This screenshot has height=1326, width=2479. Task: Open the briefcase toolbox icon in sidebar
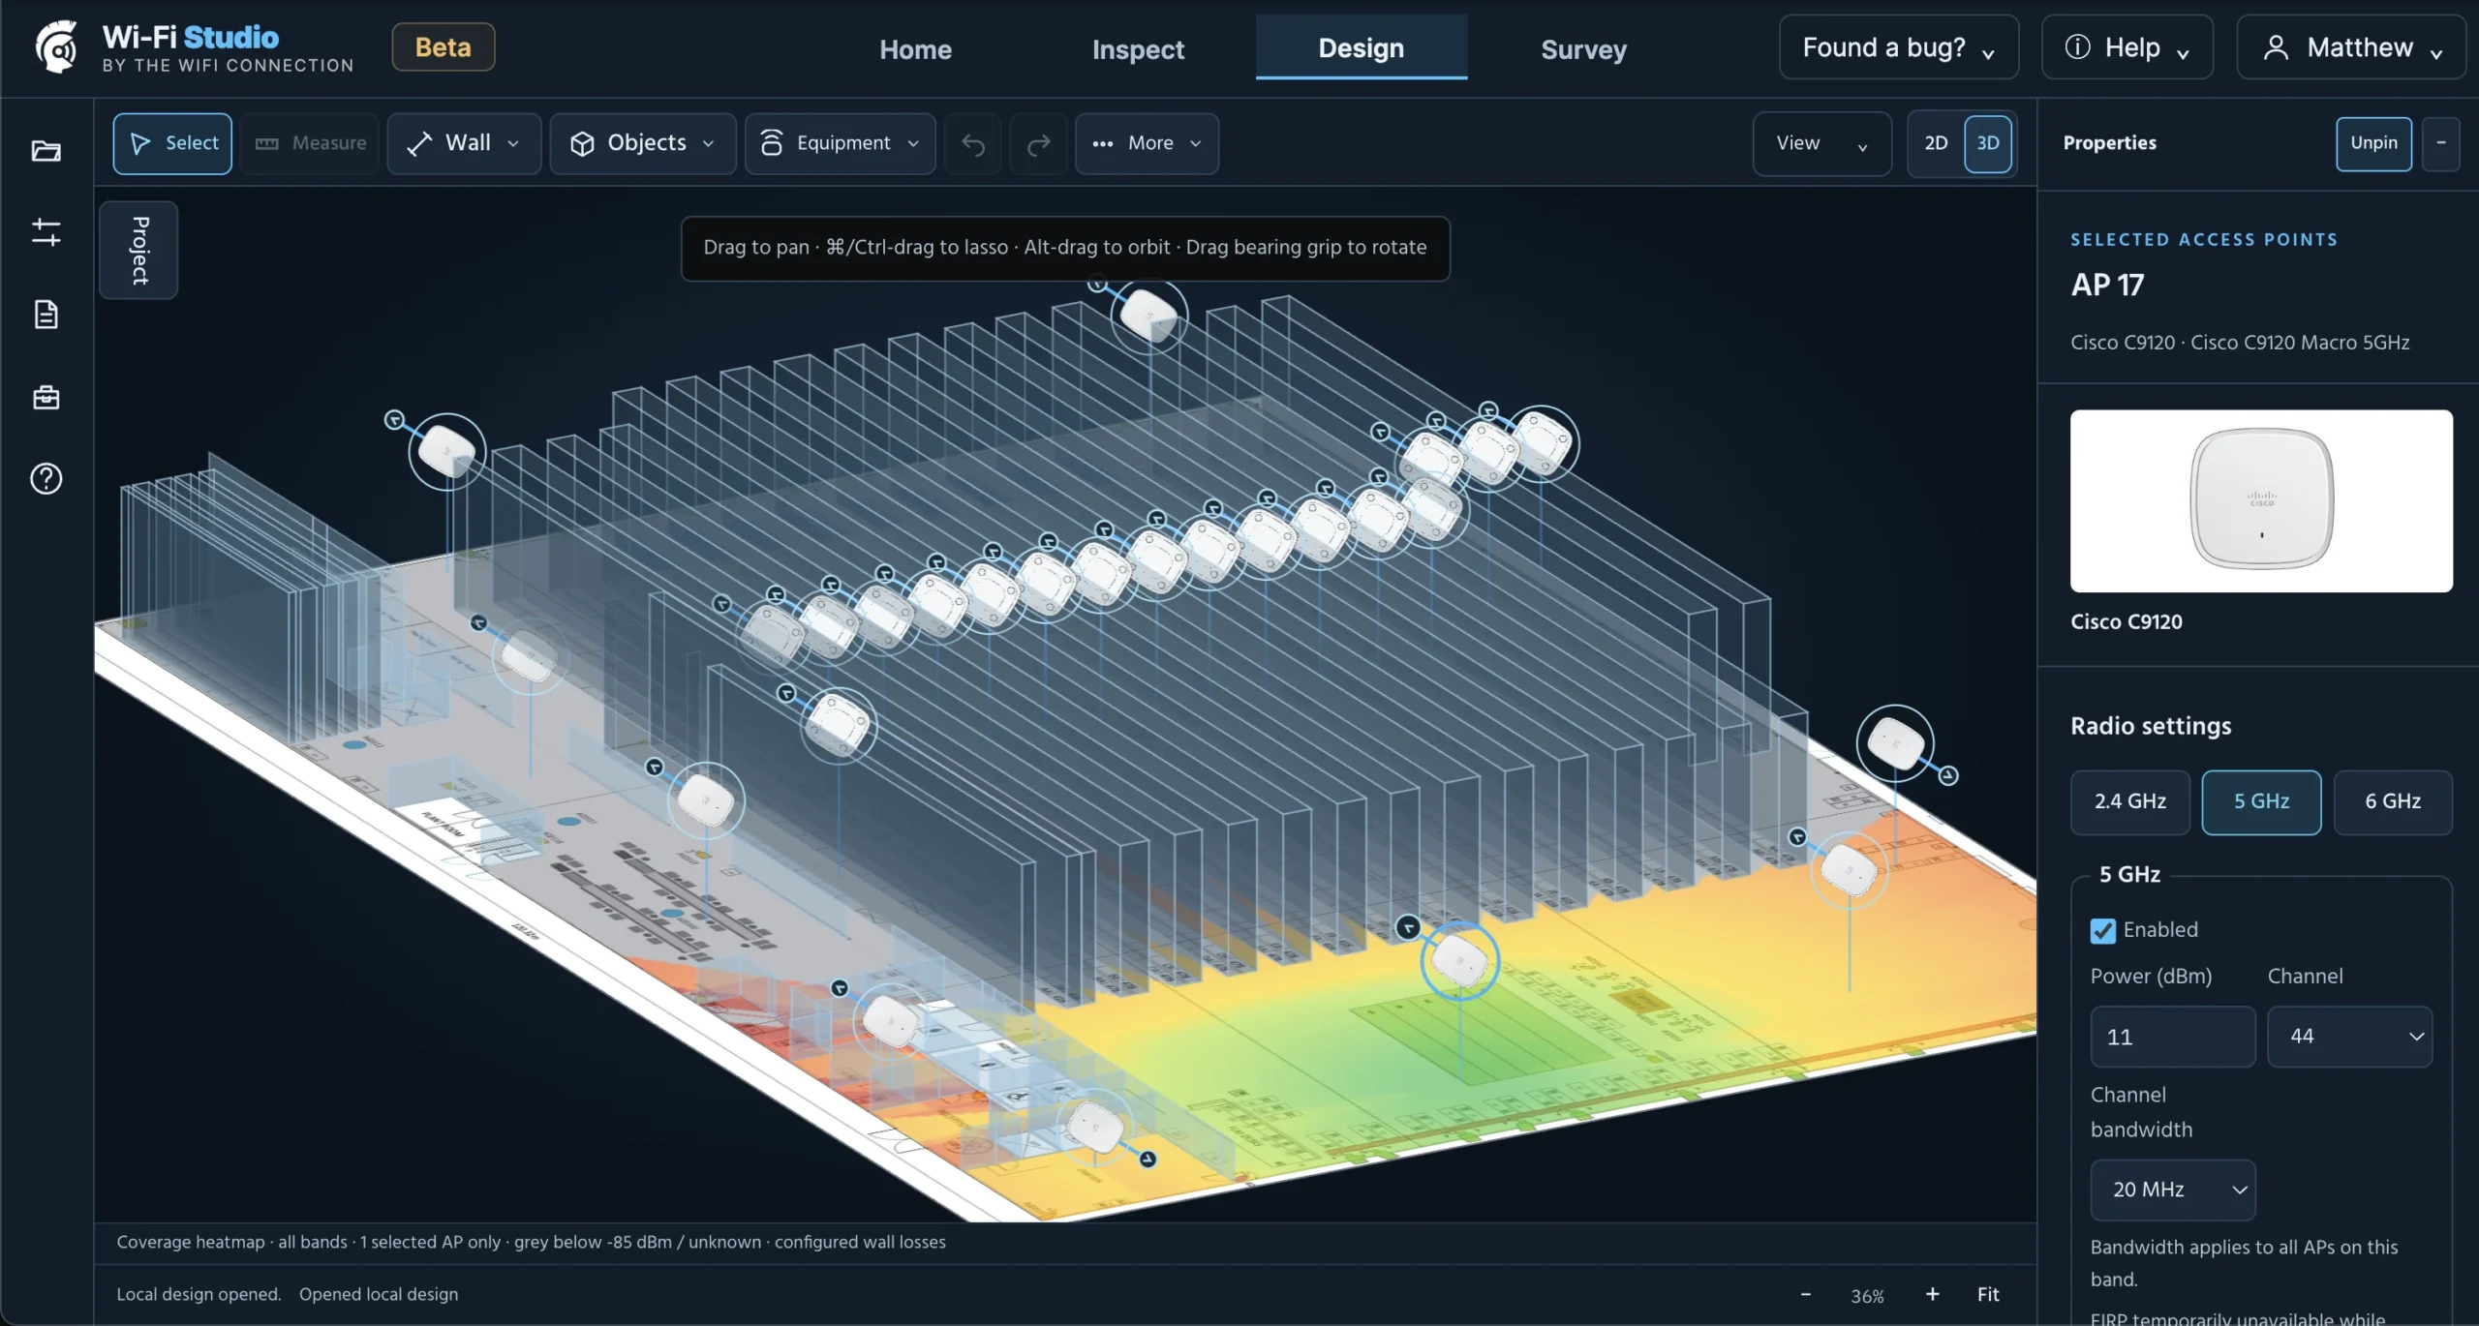click(x=46, y=397)
